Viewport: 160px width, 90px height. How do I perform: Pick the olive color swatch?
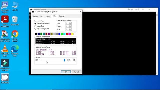(52, 34)
